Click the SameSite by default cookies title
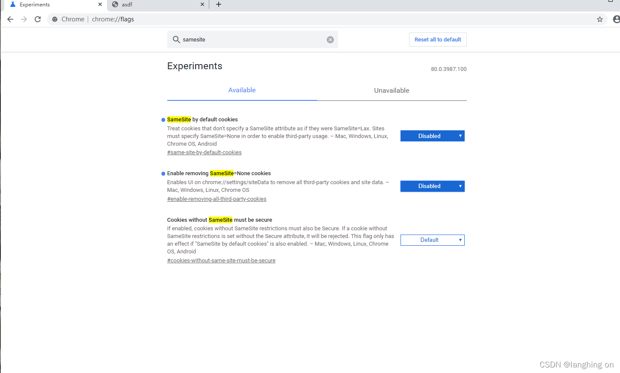 point(202,120)
